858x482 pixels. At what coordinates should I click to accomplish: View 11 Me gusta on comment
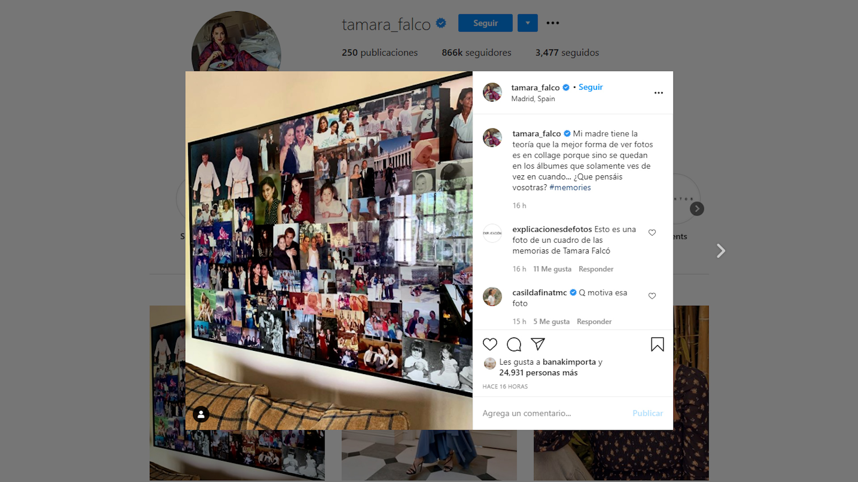pos(552,269)
